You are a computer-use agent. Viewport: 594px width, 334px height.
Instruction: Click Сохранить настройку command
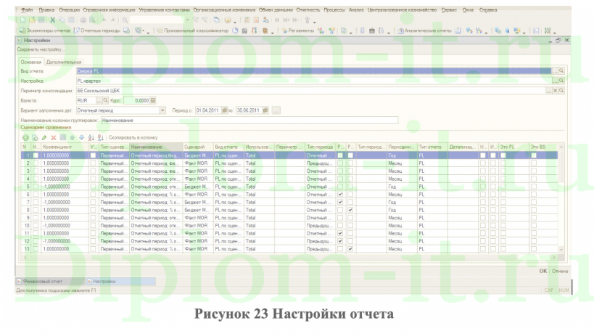click(x=41, y=49)
